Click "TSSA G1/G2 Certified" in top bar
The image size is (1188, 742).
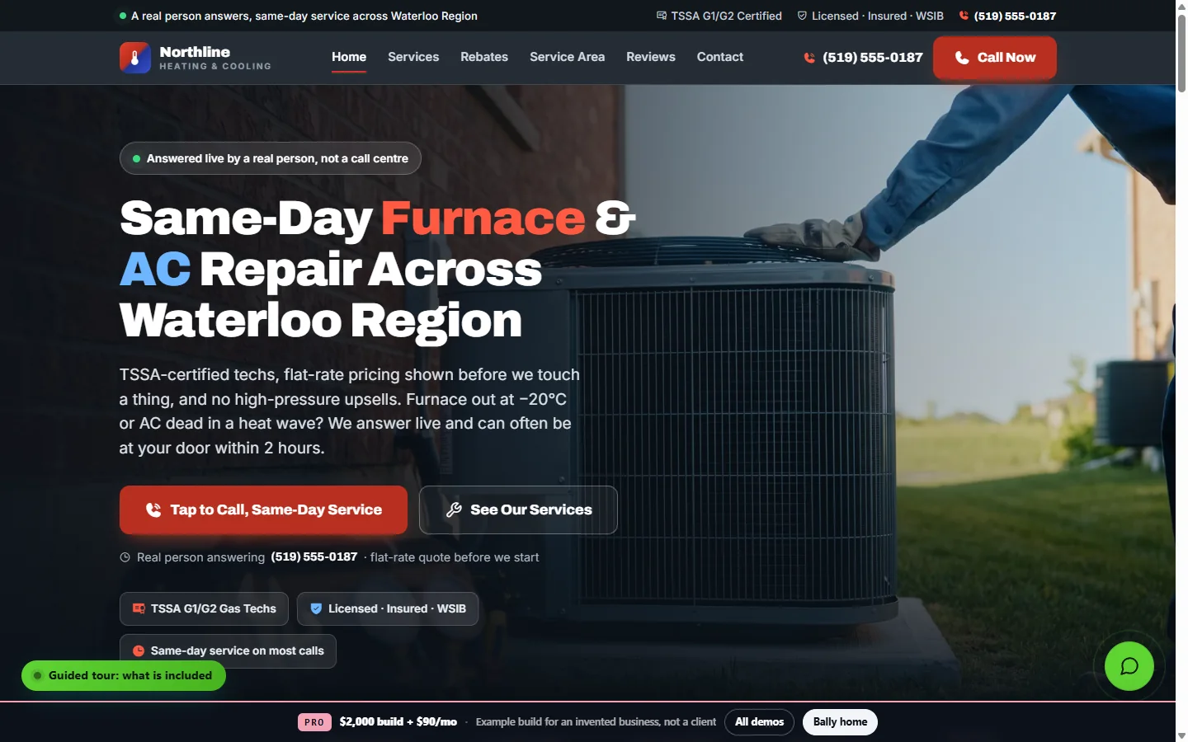click(726, 16)
